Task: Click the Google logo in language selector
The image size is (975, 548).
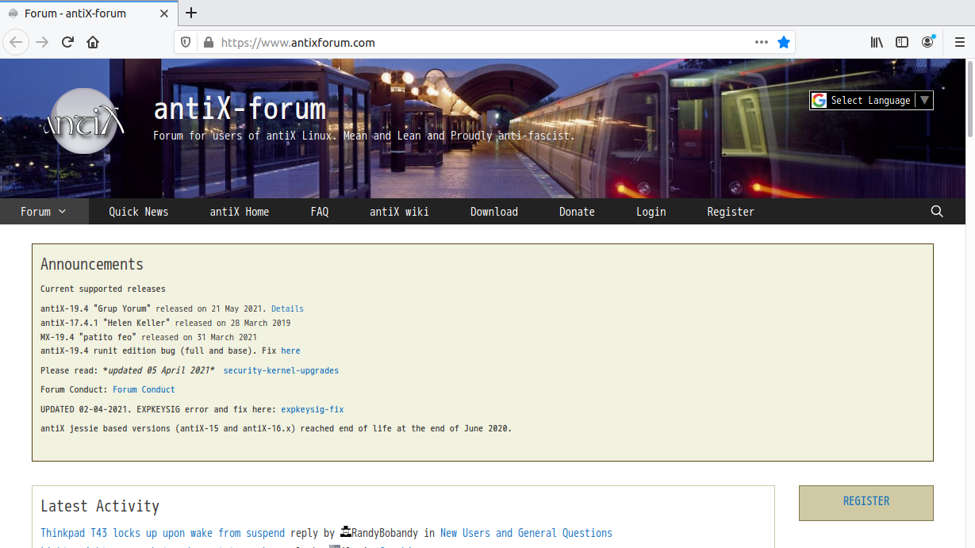Action: [x=820, y=100]
